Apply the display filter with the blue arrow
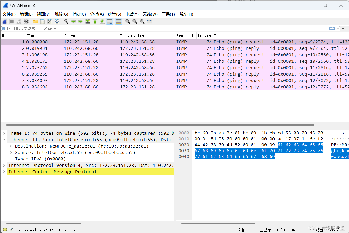This screenshot has width=349, height=233. (x=332, y=28)
